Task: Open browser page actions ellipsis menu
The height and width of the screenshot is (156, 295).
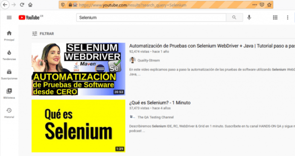Action: [254, 5]
